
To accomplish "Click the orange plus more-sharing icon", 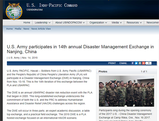I will [x=143, y=63].
